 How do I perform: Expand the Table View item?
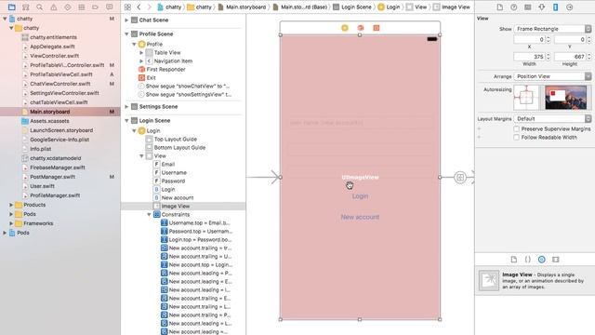pyautogui.click(x=141, y=52)
